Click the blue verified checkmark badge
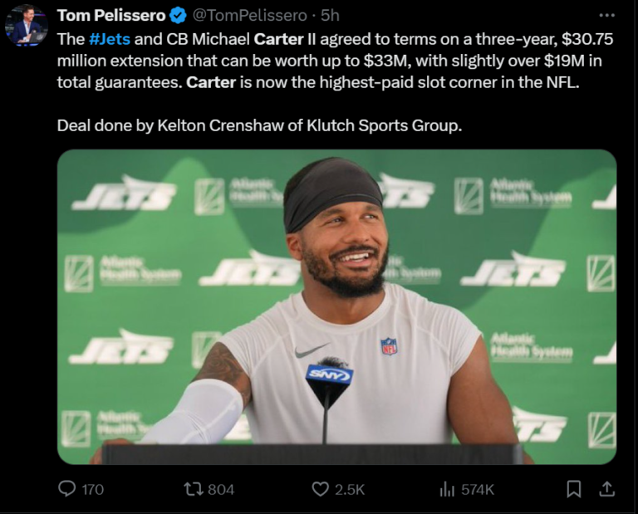Image resolution: width=638 pixels, height=514 pixels. (x=178, y=15)
